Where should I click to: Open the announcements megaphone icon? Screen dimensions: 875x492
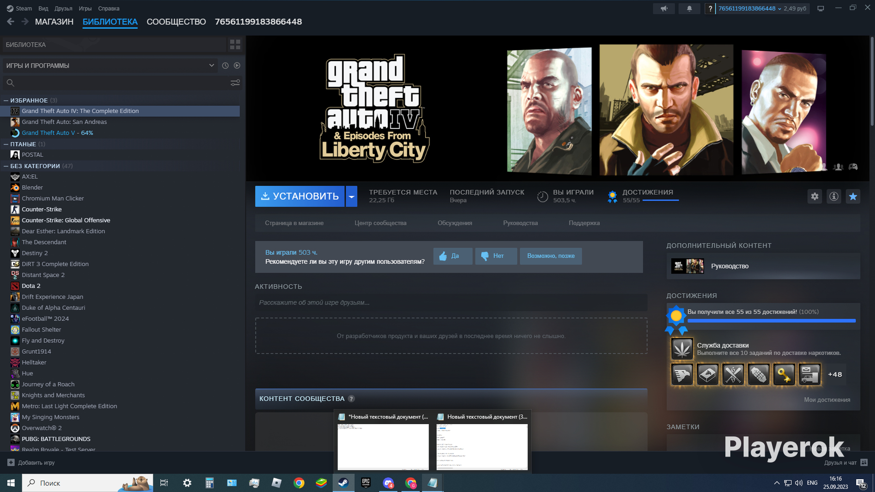pos(664,8)
